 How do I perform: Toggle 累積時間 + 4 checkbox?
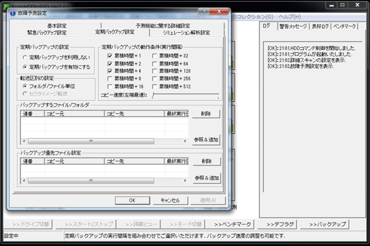tap(110, 71)
